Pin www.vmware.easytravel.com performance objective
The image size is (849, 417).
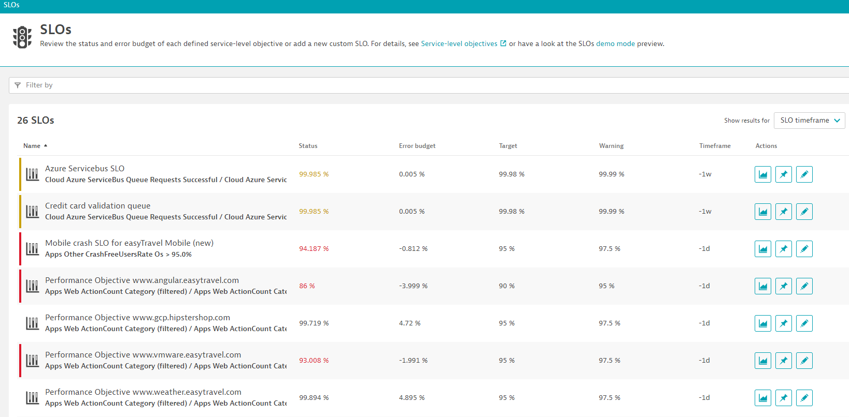tap(784, 361)
